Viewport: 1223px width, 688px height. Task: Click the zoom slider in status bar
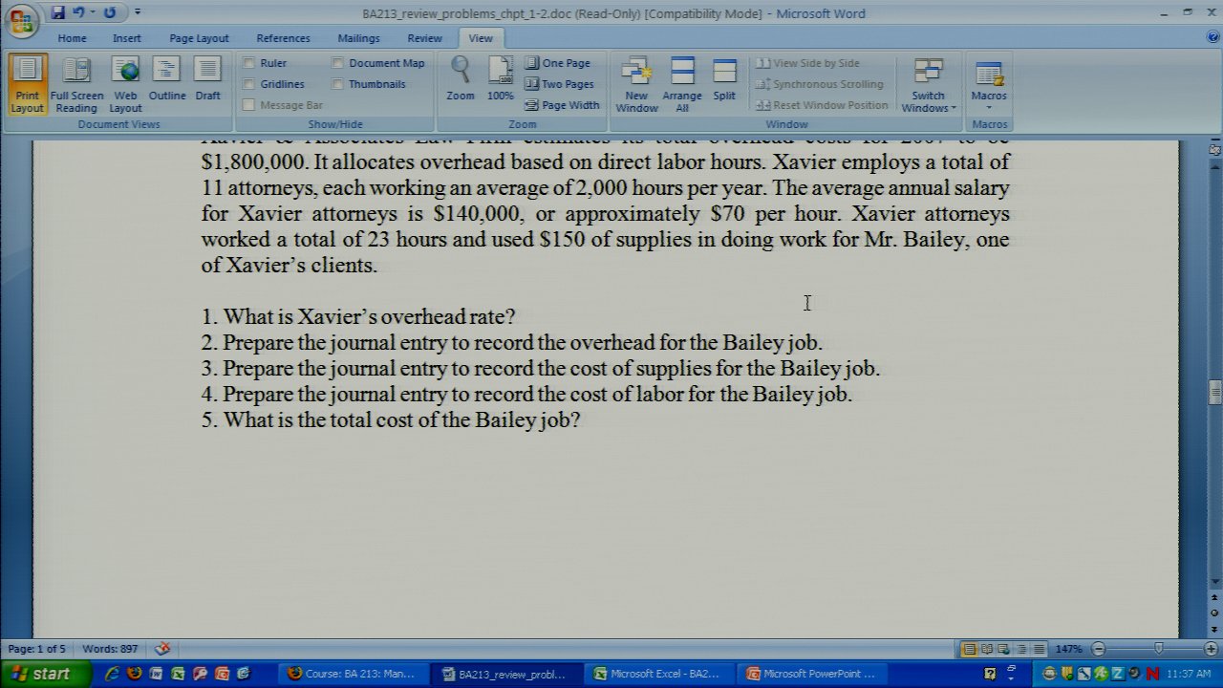[1158, 649]
